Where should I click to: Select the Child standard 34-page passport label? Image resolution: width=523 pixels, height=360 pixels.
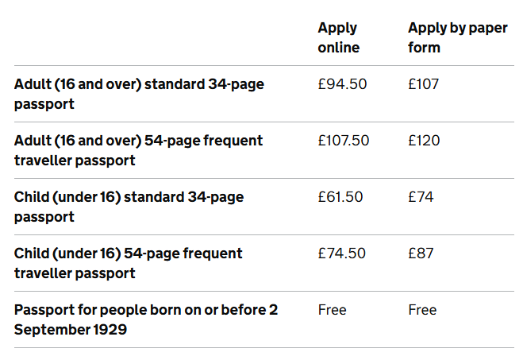click(x=129, y=207)
